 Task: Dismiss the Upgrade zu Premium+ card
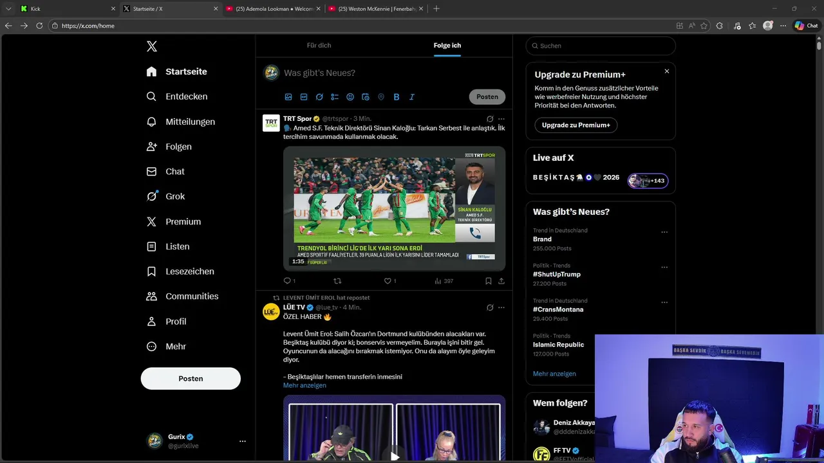[x=667, y=71]
